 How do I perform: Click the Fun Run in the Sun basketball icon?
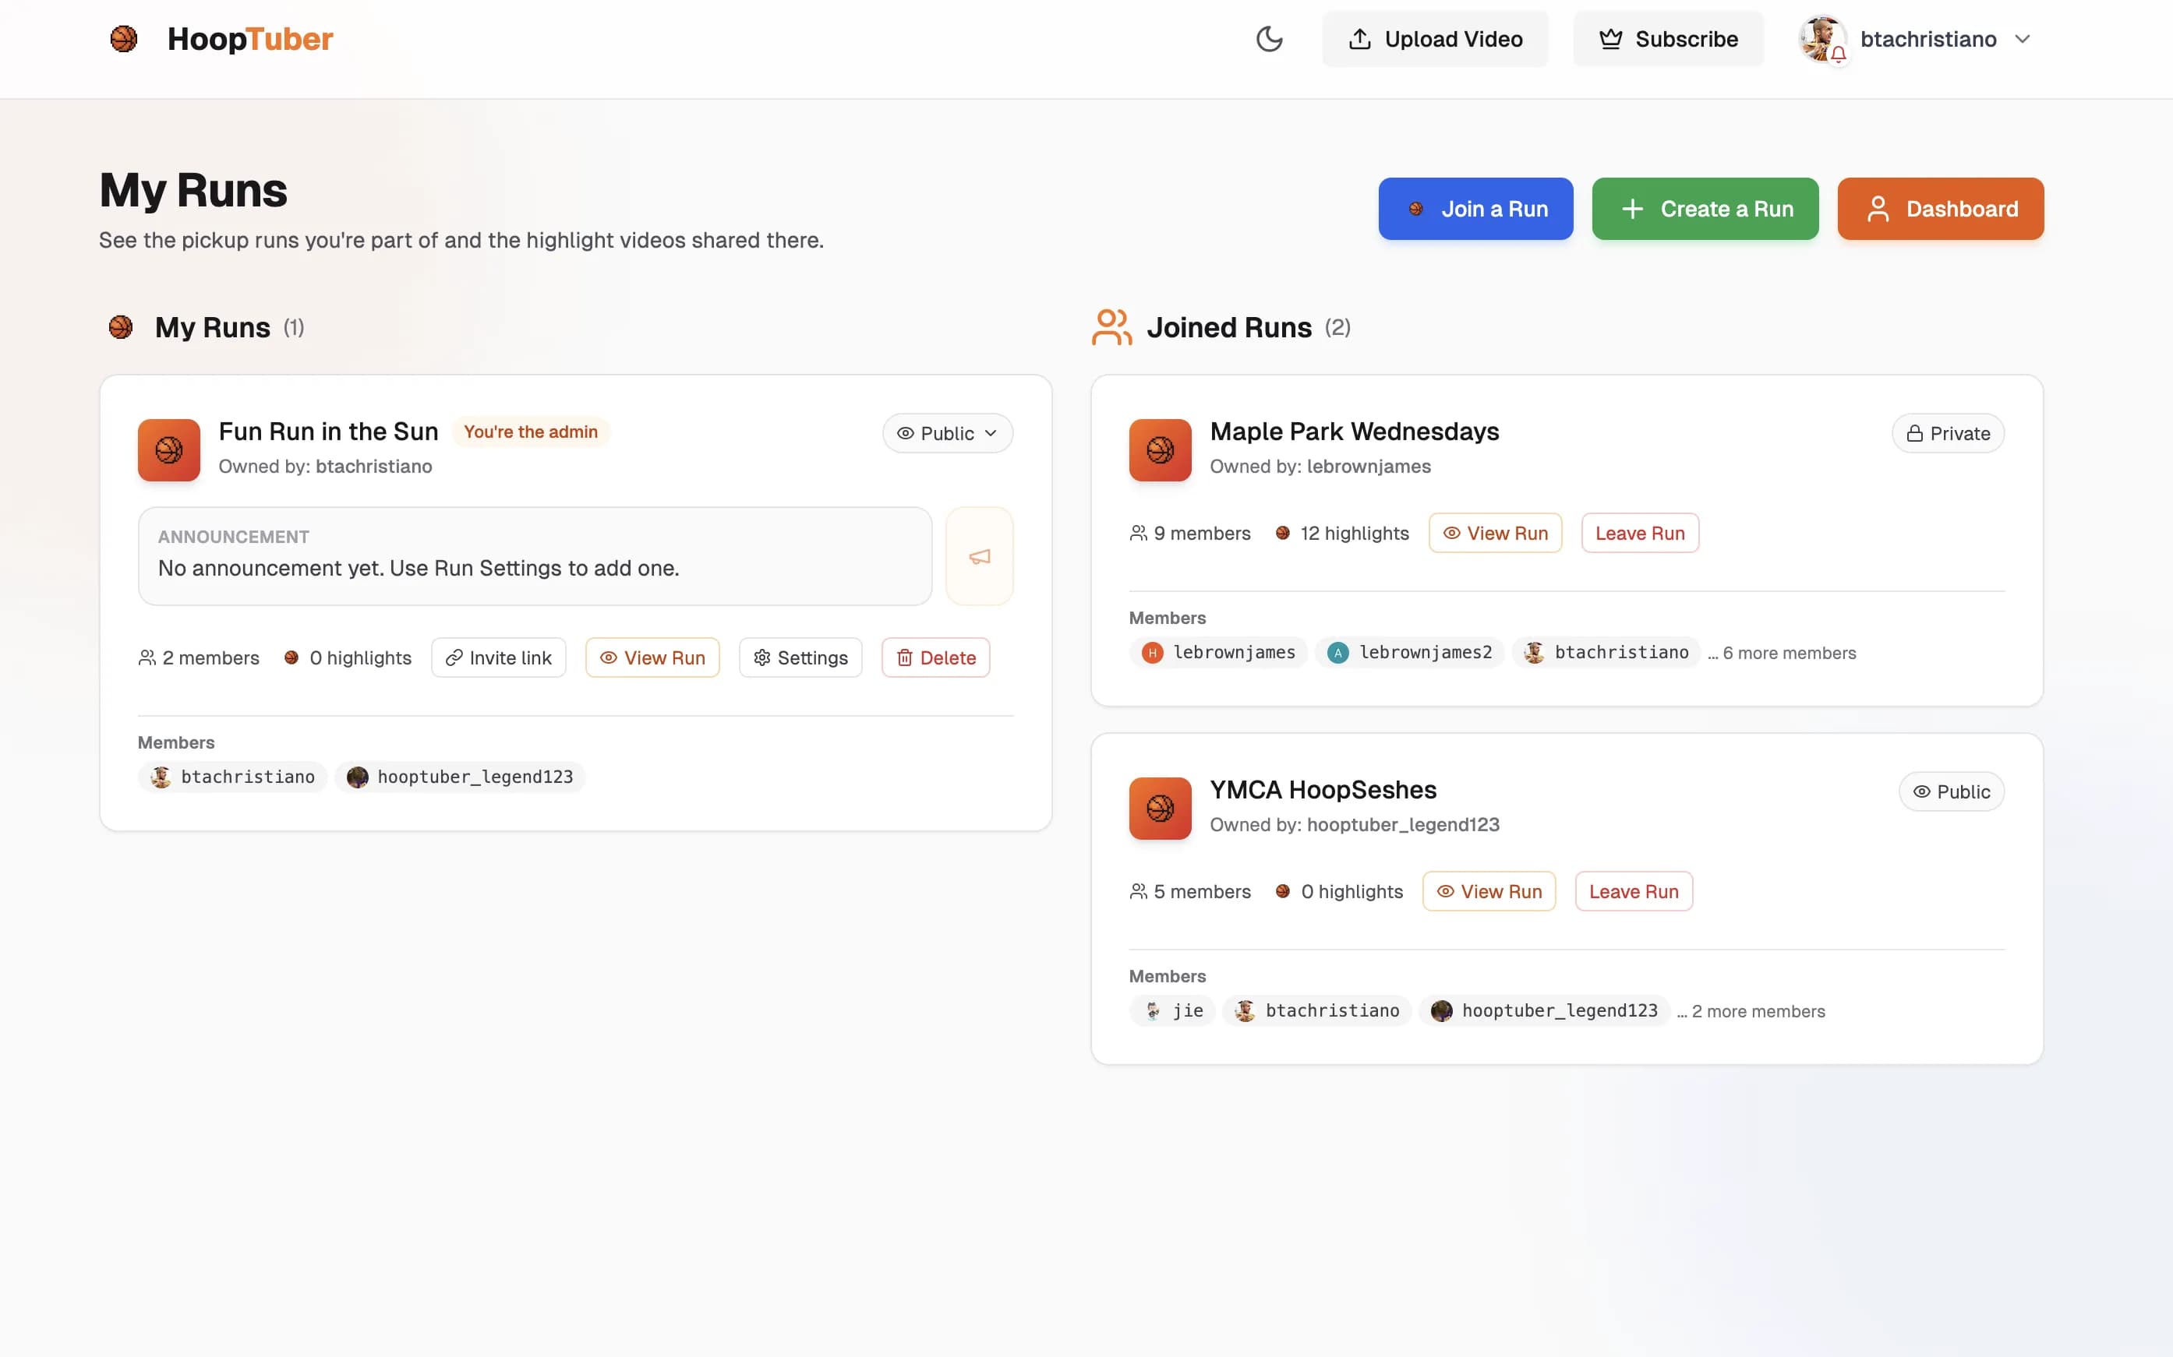click(169, 449)
